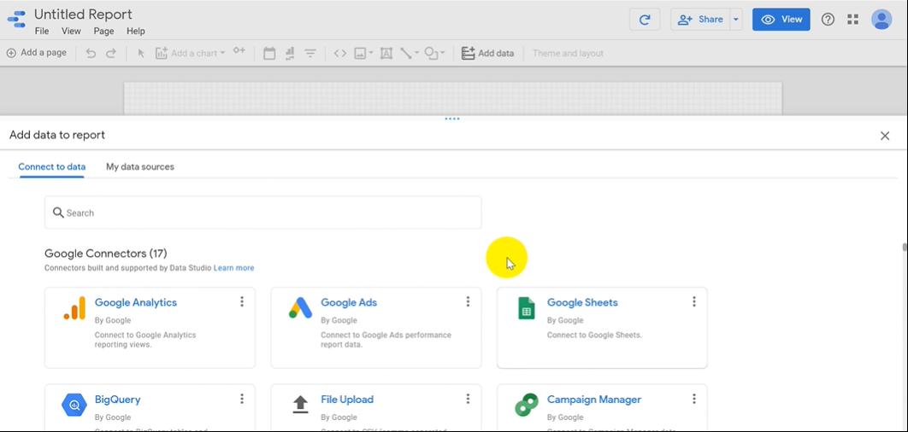Click the URL embed icon
Screen dimensions: 908x432
tap(340, 53)
